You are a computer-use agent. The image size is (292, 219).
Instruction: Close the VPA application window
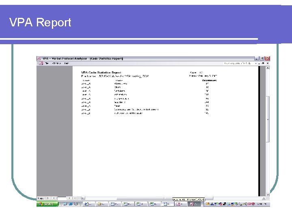point(267,58)
